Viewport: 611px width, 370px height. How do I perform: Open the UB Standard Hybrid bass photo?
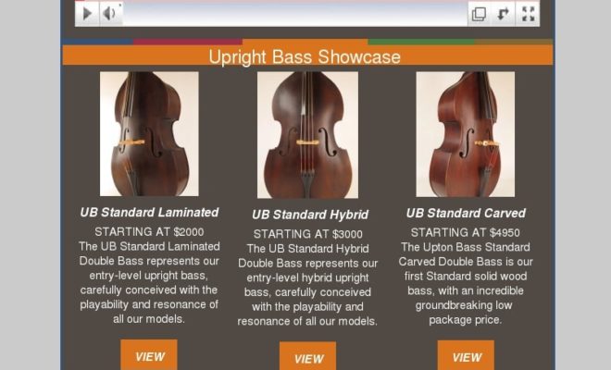307,135
